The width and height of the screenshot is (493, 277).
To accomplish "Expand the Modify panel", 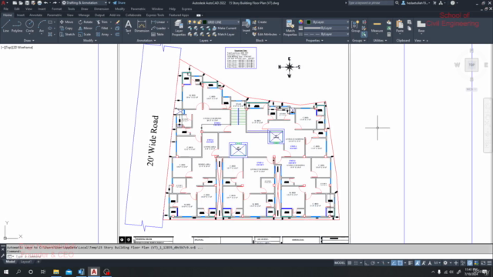I will (x=89, y=41).
